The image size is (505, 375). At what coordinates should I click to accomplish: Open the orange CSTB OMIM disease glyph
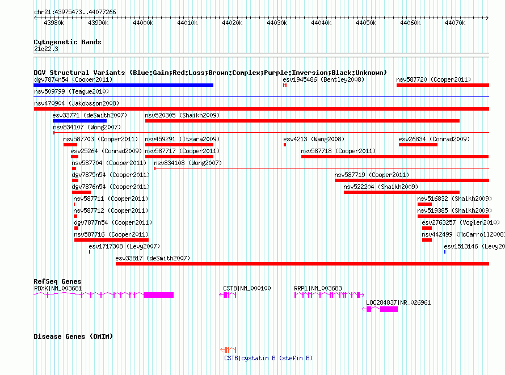click(x=228, y=350)
